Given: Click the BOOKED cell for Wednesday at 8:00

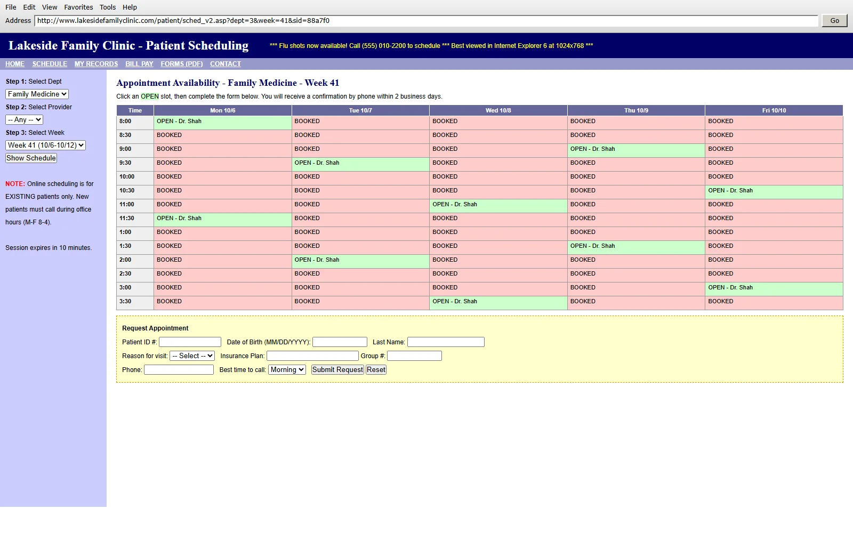Looking at the screenshot, I should (x=498, y=123).
